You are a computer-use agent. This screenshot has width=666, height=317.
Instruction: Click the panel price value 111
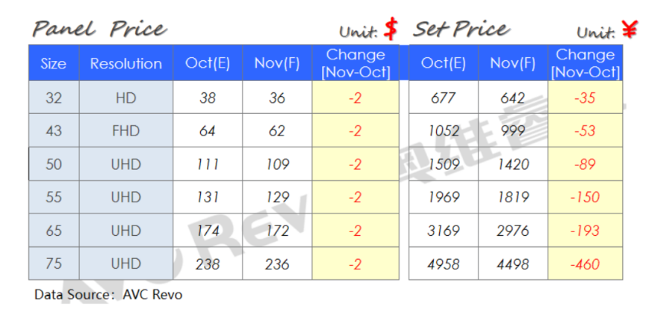click(208, 164)
